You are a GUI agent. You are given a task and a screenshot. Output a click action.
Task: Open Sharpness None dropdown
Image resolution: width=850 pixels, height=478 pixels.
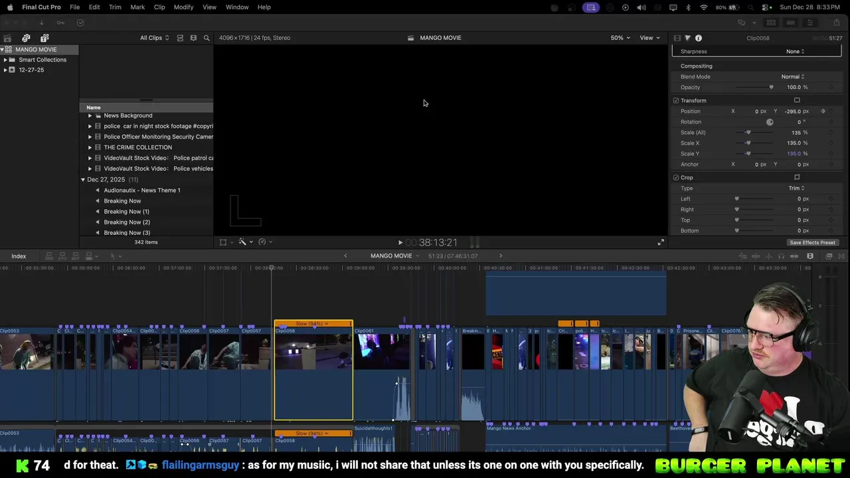click(796, 51)
